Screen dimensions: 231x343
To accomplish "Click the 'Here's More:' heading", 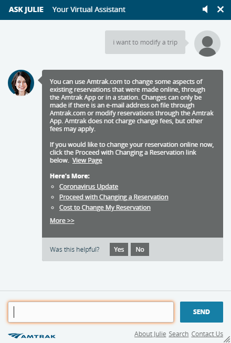I will pos(70,176).
